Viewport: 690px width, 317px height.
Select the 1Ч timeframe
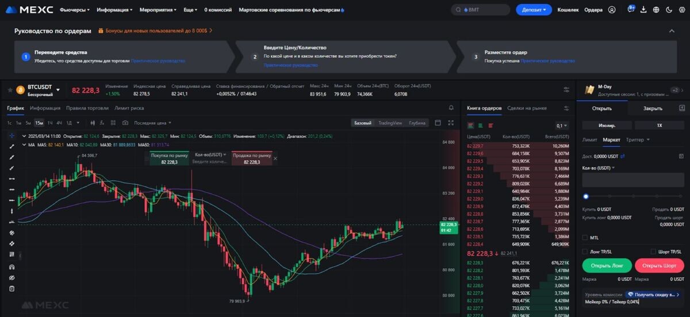pos(50,123)
